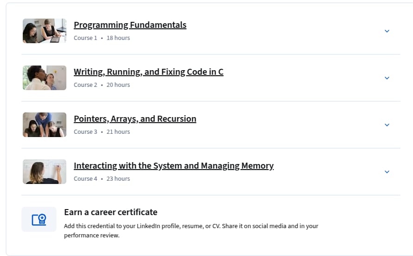This screenshot has height=256, width=413.
Task: Click the 'Earn a career certificate' heading
Action: [x=110, y=212]
